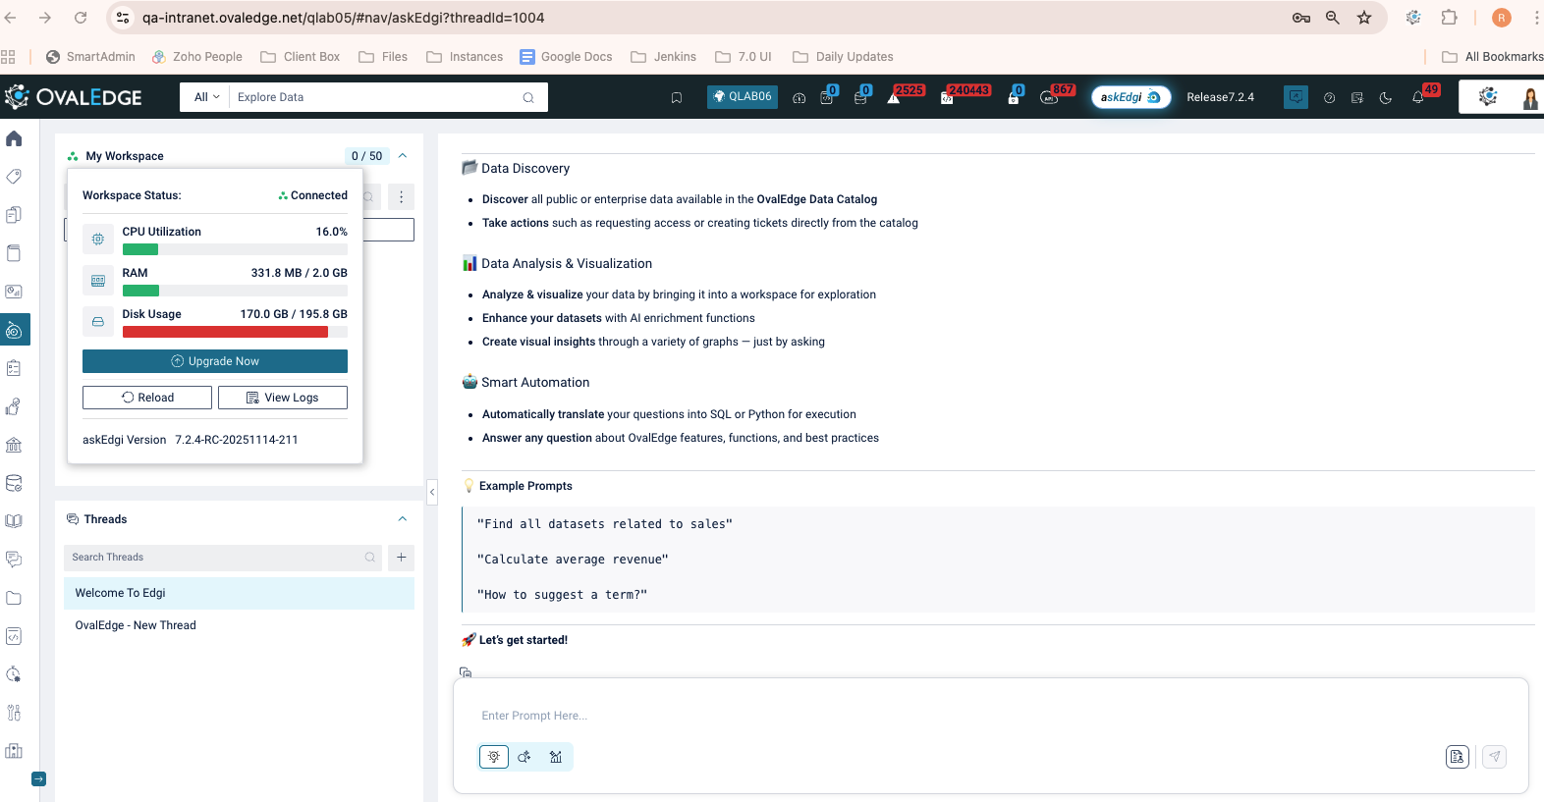Open the Google Docs bookmark

[566, 57]
